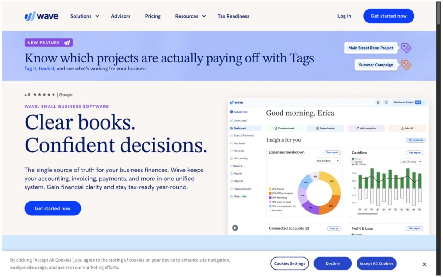
Task: Open the Last 30 days dropdown
Action: click(x=411, y=161)
